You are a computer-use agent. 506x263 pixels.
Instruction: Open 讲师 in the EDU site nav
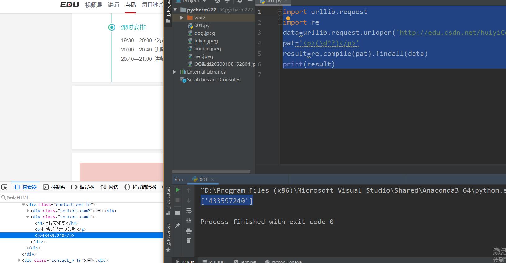[113, 5]
